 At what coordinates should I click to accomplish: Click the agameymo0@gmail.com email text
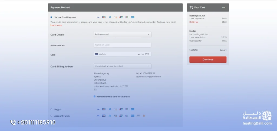coord(149,77)
